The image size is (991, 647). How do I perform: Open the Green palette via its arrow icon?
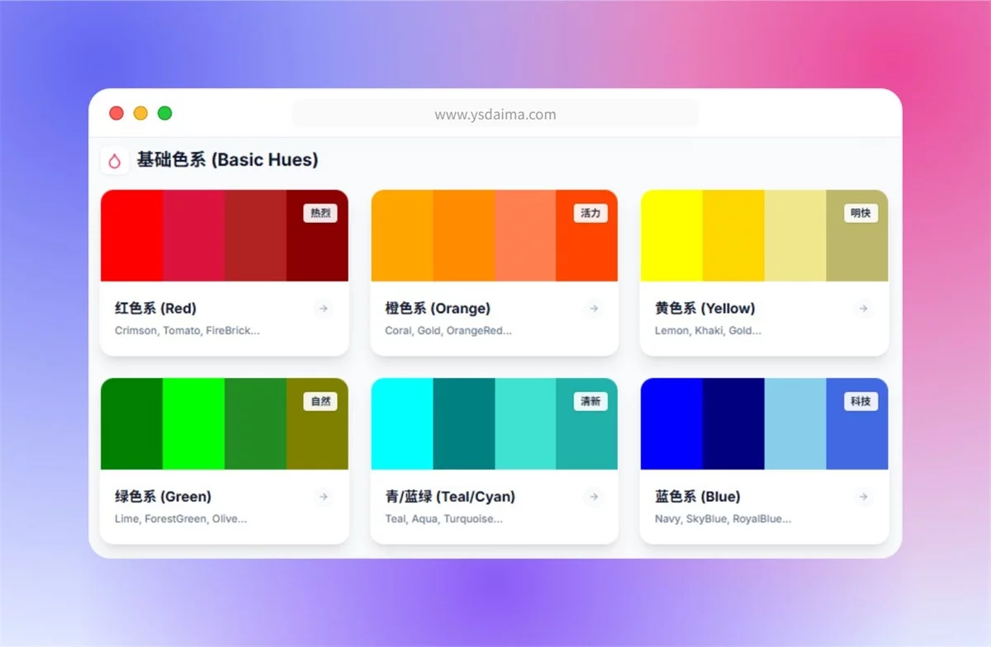coord(323,497)
